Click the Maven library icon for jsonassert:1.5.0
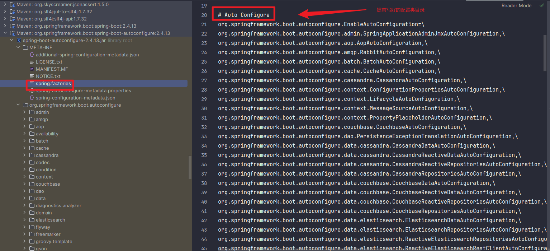The image size is (550, 251). [13, 5]
